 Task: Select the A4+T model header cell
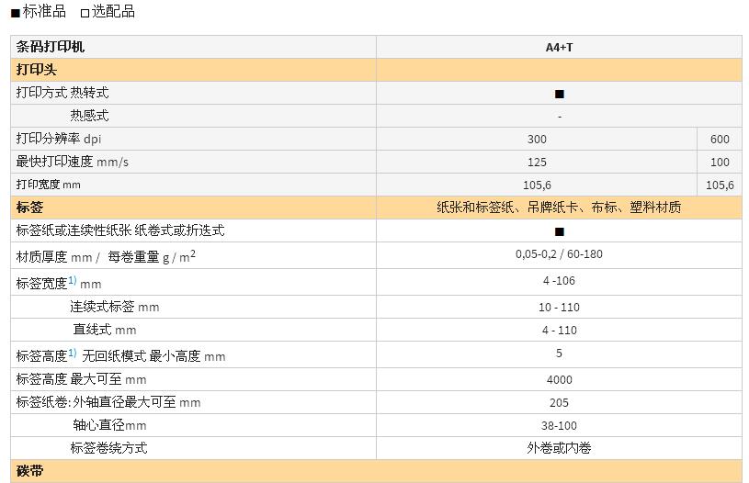coord(559,47)
